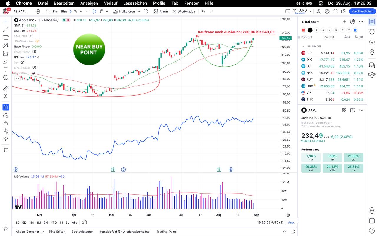Show the hidden SMA 200 indicator
Screen dimensions: 377x236
[x=30, y=36]
